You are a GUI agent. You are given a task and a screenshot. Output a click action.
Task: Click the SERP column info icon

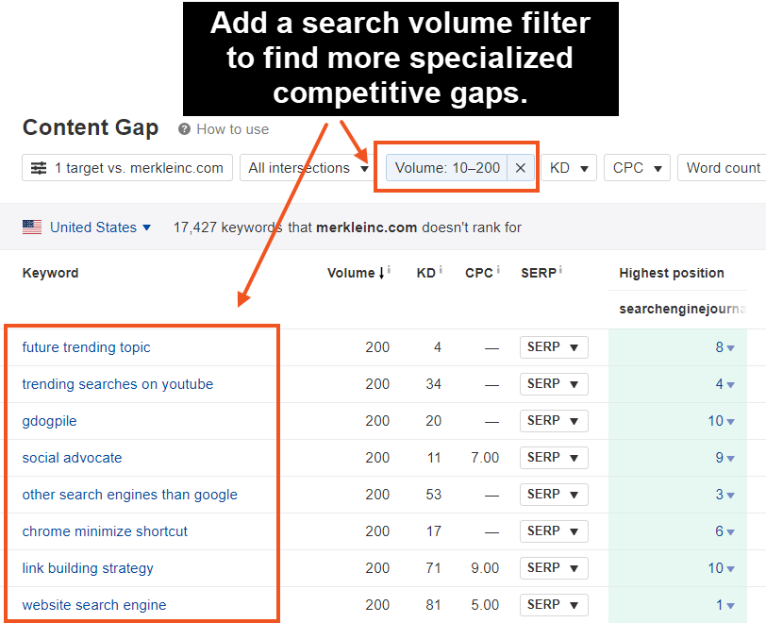[560, 271]
